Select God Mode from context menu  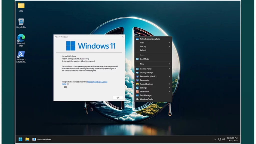[x=144, y=59]
